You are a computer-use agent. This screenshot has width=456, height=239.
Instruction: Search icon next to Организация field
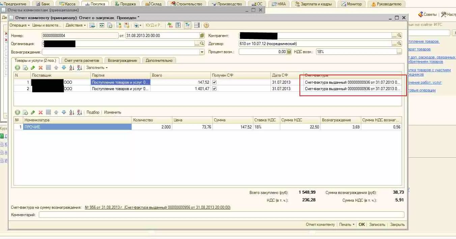pos(202,44)
